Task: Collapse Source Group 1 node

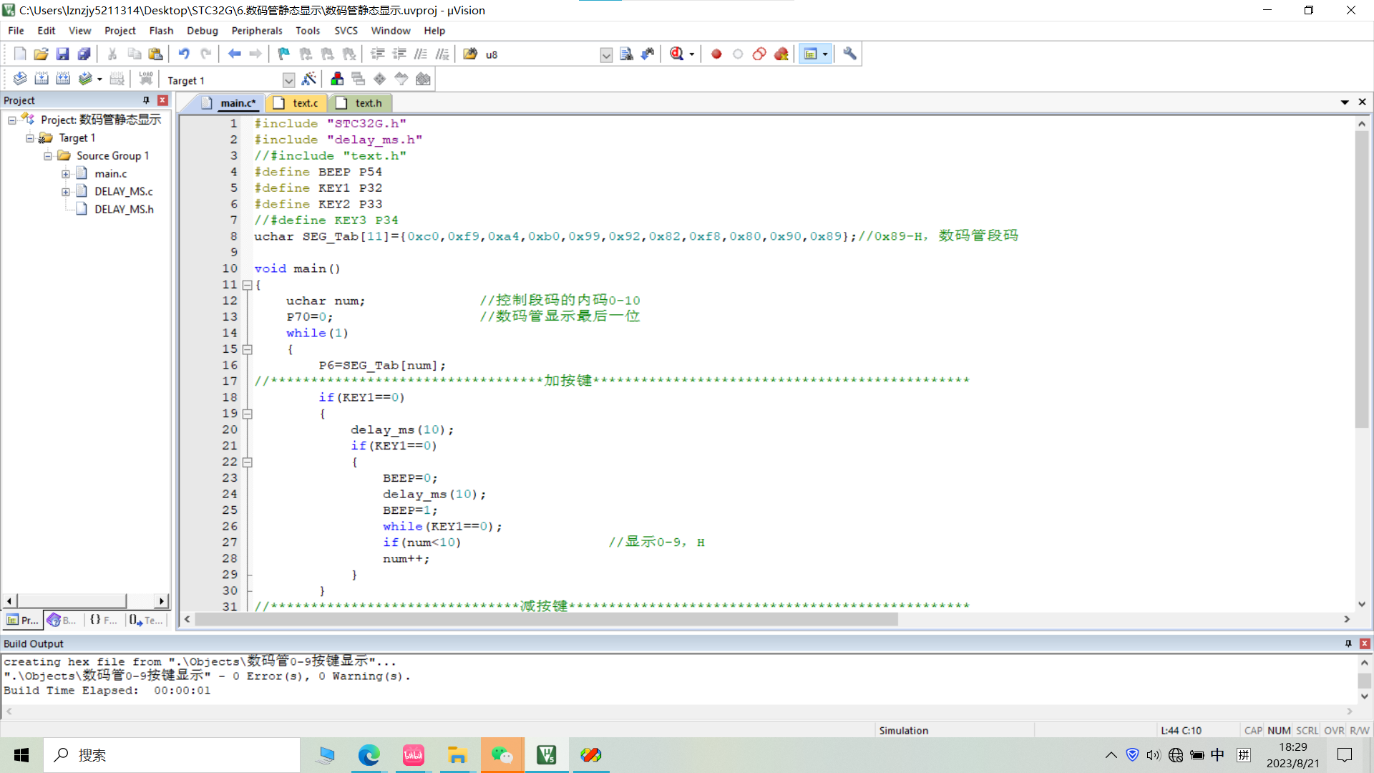Action: click(x=48, y=155)
